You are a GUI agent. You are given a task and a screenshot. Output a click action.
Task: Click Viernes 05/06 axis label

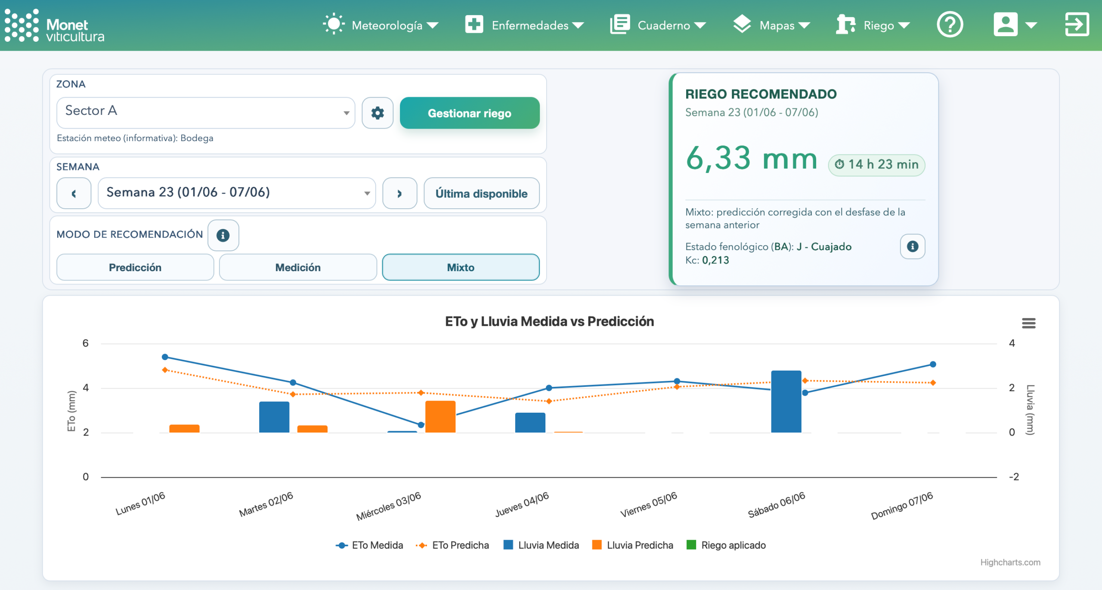point(649,504)
